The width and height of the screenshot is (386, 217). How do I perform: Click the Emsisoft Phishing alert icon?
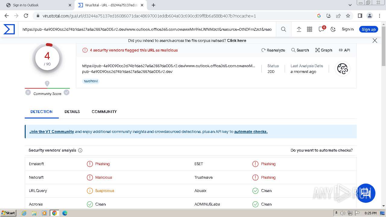(90, 164)
